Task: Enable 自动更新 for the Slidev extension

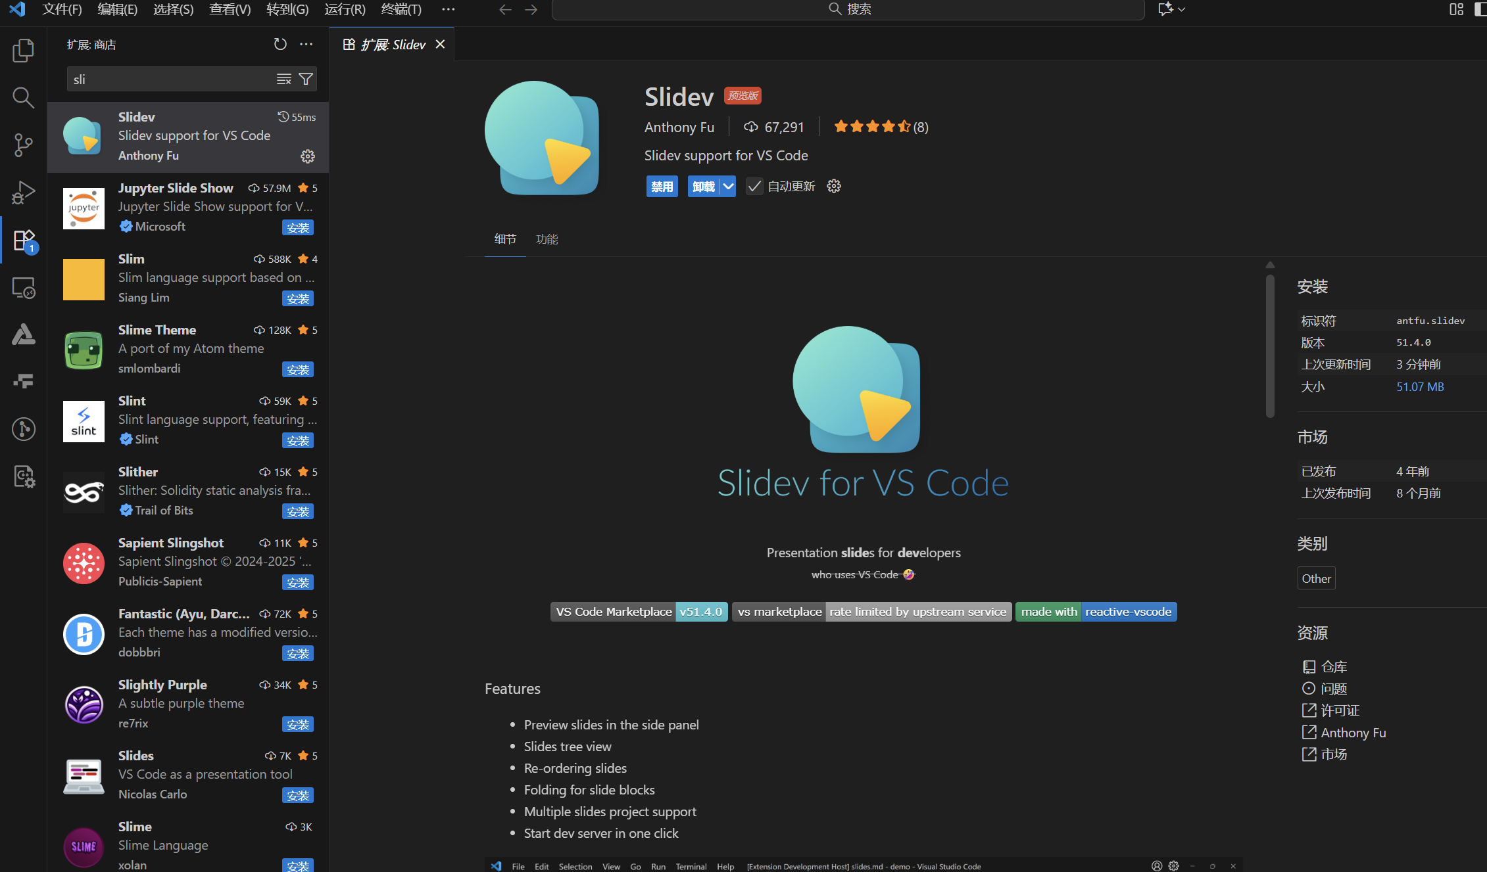Action: [754, 186]
